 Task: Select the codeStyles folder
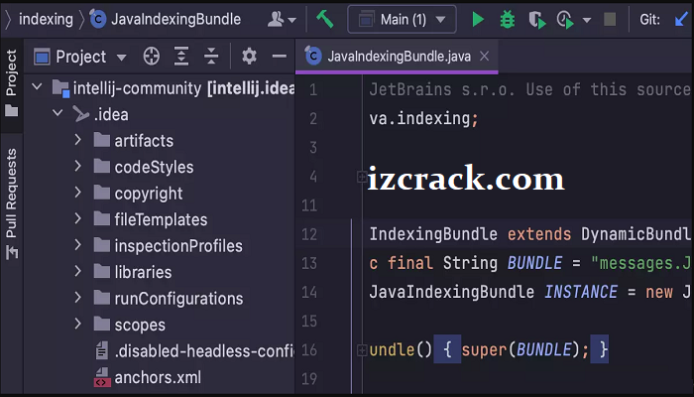click(160, 167)
